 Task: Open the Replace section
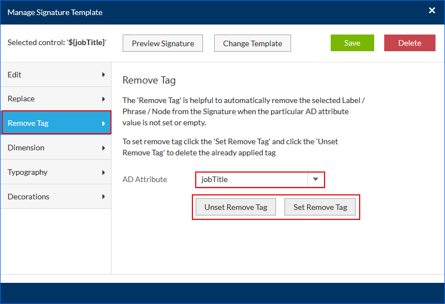50,99
